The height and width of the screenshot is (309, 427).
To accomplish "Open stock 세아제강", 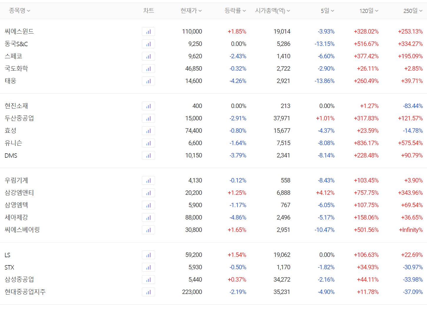I will (x=16, y=217).
